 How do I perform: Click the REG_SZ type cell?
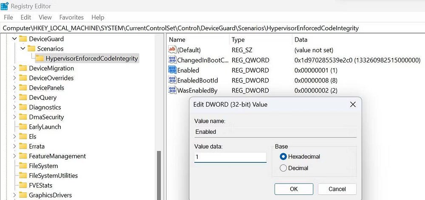242,50
